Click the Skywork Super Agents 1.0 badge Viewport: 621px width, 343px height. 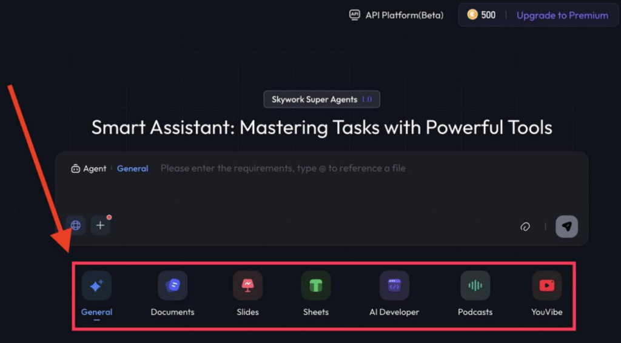321,99
